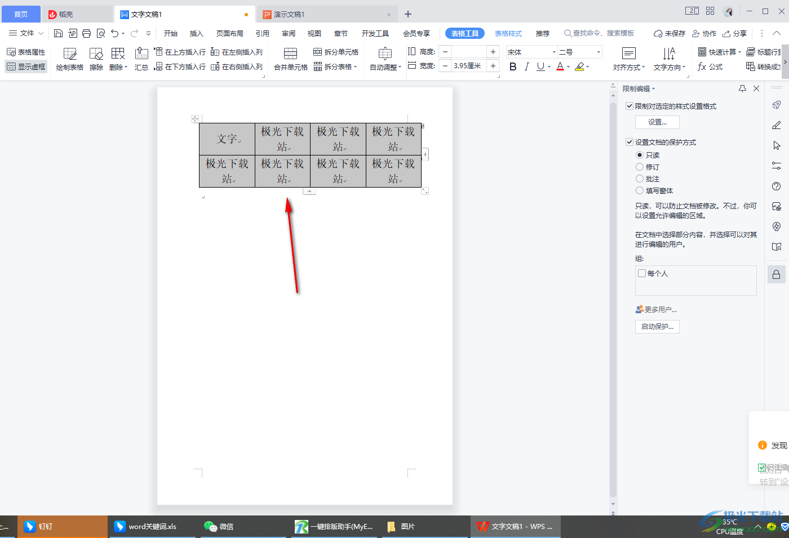Click 合并单元格 merge cells

(291, 59)
